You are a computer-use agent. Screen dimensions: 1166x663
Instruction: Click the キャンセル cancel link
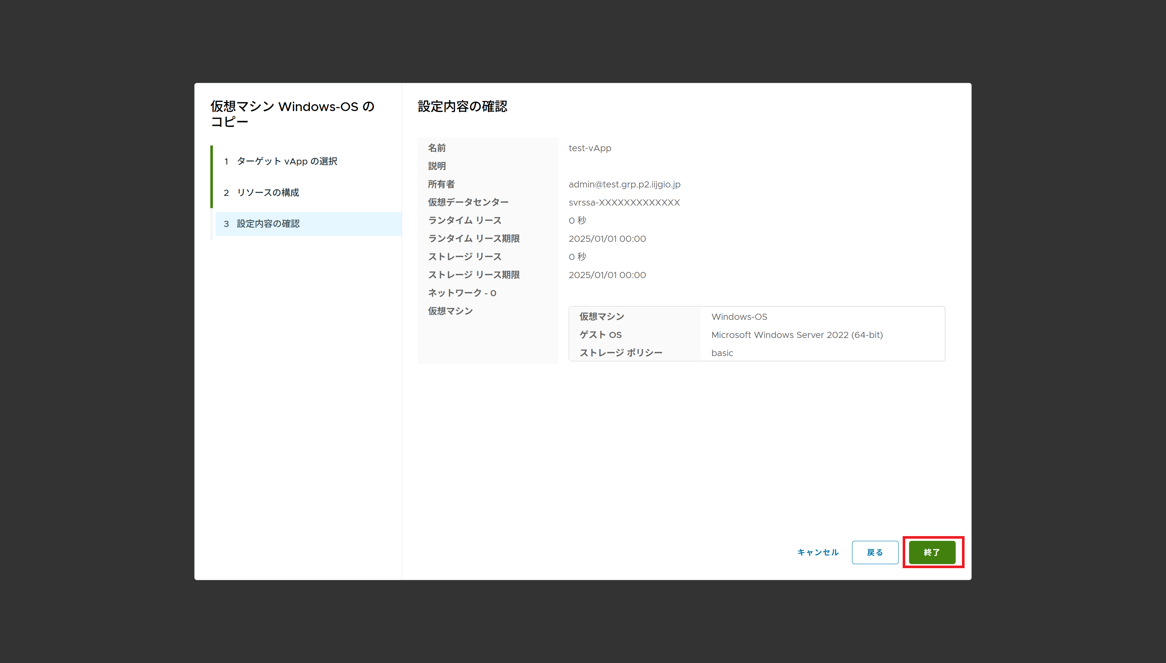point(817,552)
